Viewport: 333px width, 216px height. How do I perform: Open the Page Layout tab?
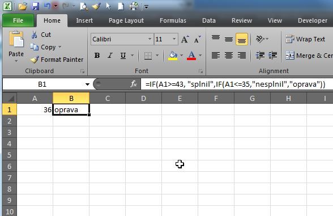point(126,20)
